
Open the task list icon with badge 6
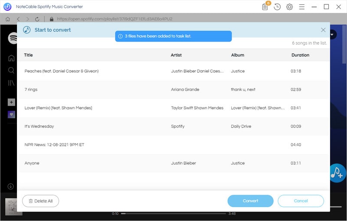(265, 6)
